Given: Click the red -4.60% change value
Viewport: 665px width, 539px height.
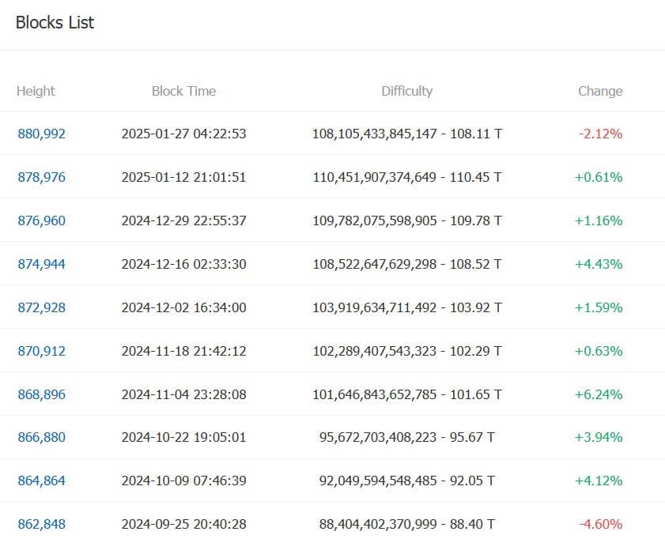Looking at the screenshot, I should click(x=600, y=524).
